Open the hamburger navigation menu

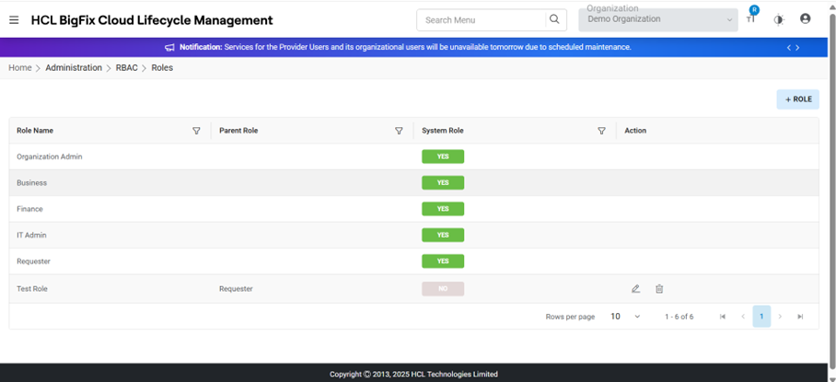point(14,20)
